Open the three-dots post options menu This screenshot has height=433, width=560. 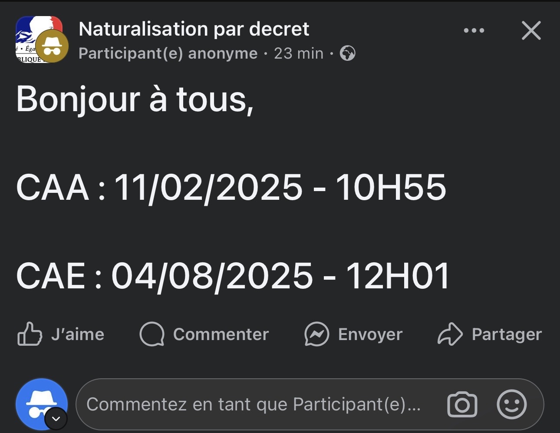coord(474,30)
